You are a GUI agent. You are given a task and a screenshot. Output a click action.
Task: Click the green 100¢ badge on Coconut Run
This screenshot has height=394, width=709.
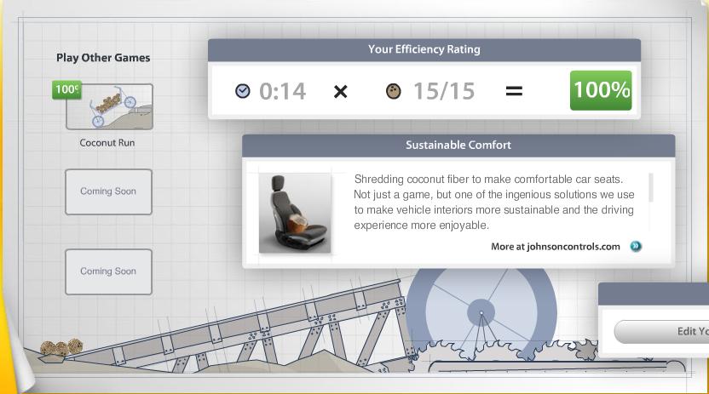(66, 89)
